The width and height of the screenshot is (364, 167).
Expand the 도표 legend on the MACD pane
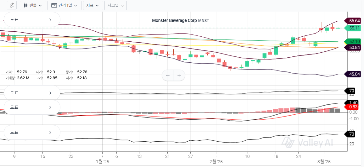[31, 107]
